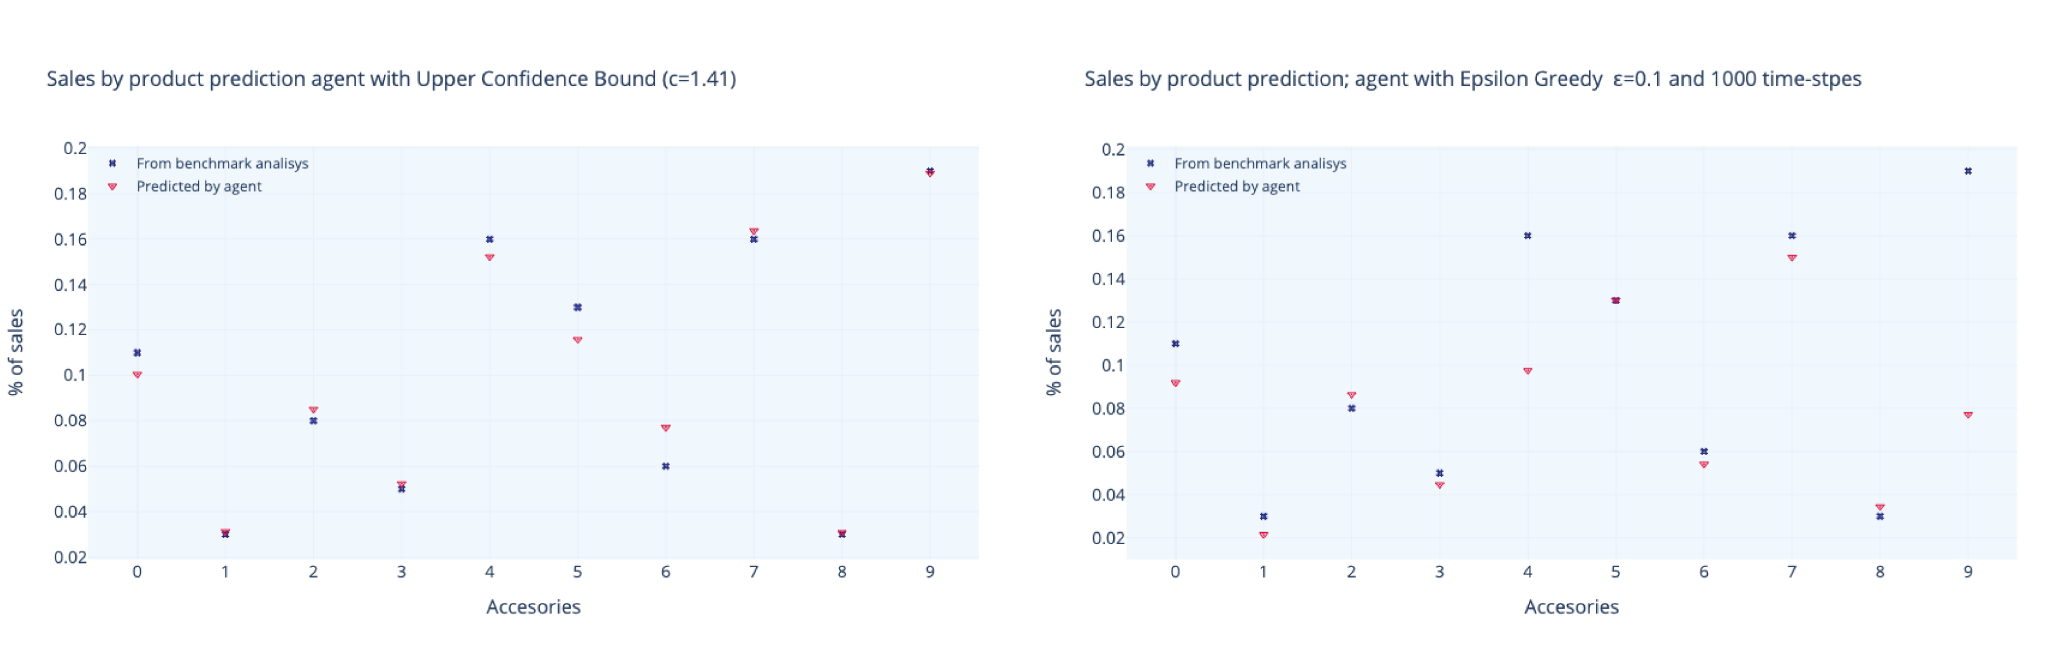Click benchmark marker for accessory 9 in Epsilon Greedy chart

pos(1967,171)
